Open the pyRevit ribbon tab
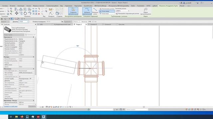Viewport: 213px width, 119px height. click(x=155, y=6)
